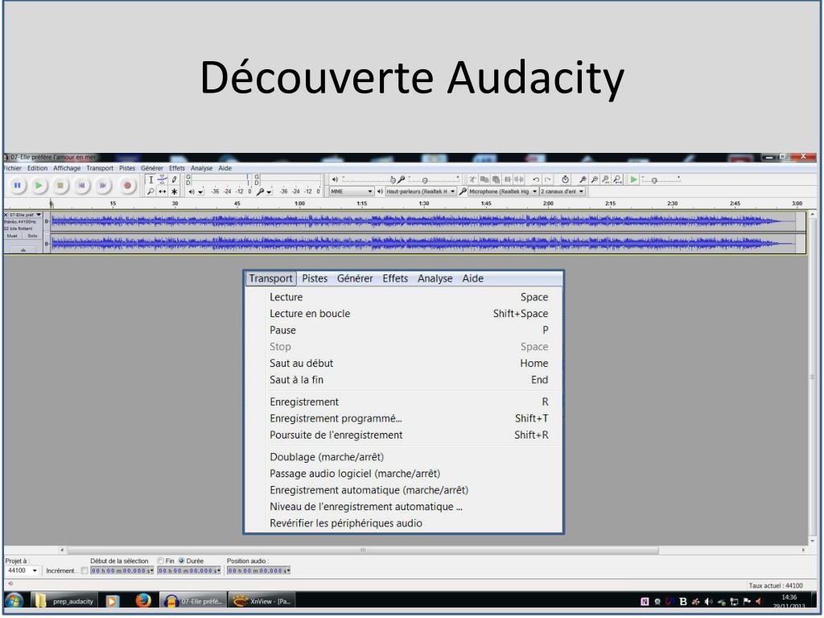Close the track with its X button
This screenshot has height=618, width=824.
pyautogui.click(x=6, y=215)
